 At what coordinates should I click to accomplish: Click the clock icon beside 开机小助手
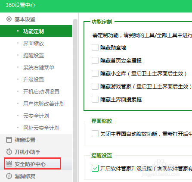[x=9, y=152]
